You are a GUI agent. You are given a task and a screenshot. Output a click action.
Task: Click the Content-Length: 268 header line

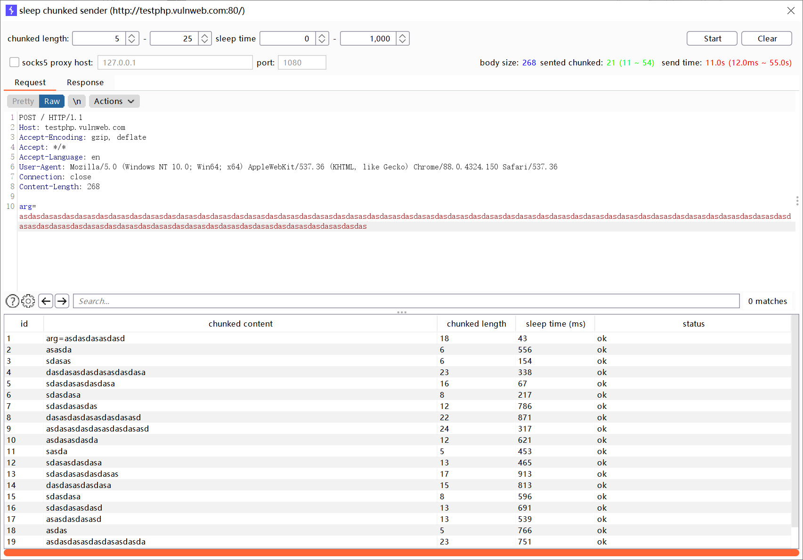coord(59,187)
